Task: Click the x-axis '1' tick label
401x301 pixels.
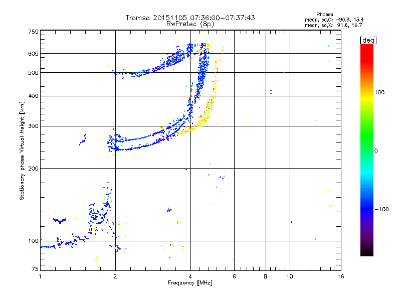Action: coord(40,276)
